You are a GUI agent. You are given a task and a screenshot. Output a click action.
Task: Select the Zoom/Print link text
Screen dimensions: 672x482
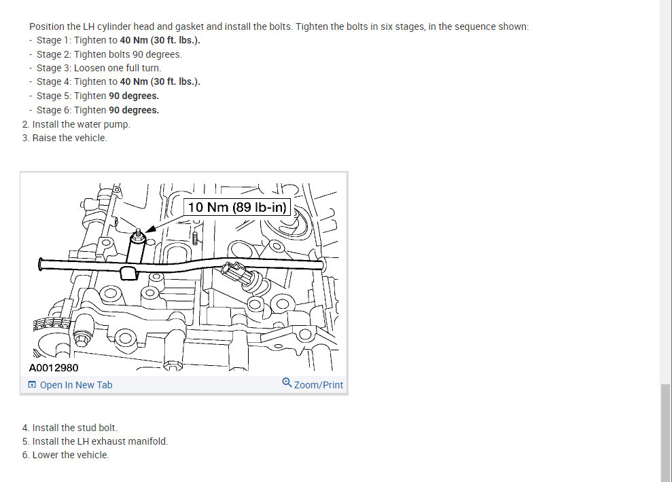319,385
